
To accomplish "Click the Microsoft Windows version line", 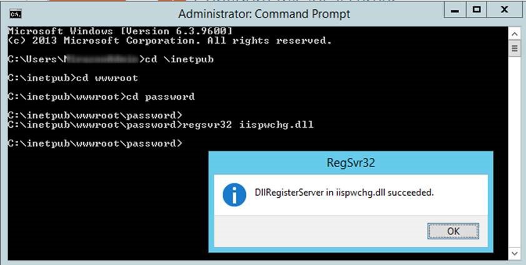I will tap(119, 31).
